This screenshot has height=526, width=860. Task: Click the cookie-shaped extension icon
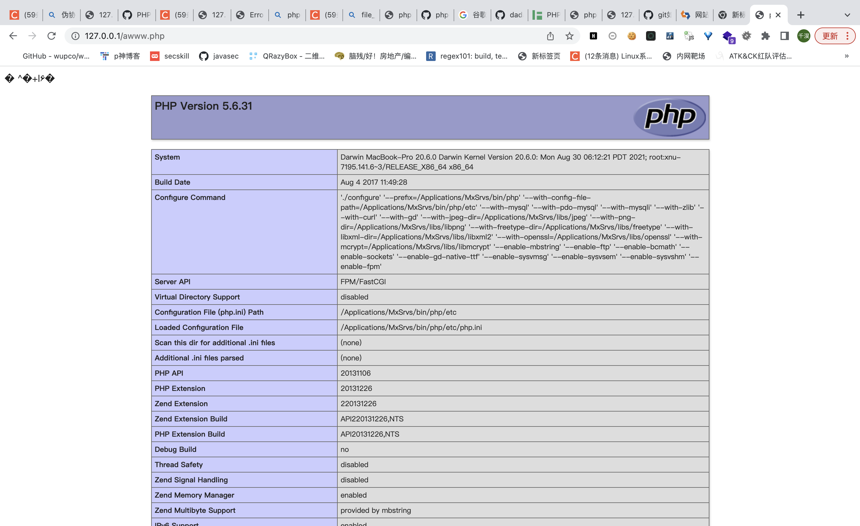pyautogui.click(x=632, y=36)
